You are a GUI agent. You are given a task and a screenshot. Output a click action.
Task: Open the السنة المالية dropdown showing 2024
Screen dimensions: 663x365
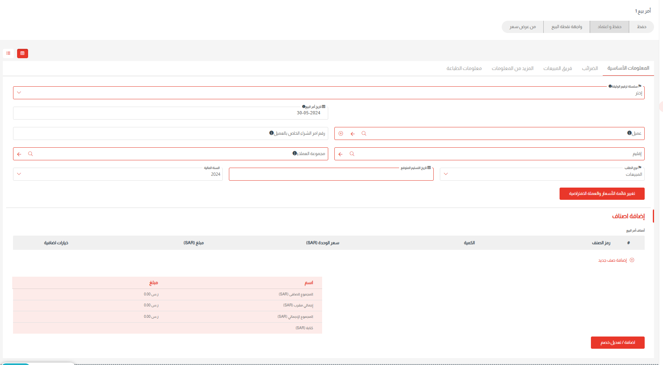point(19,174)
